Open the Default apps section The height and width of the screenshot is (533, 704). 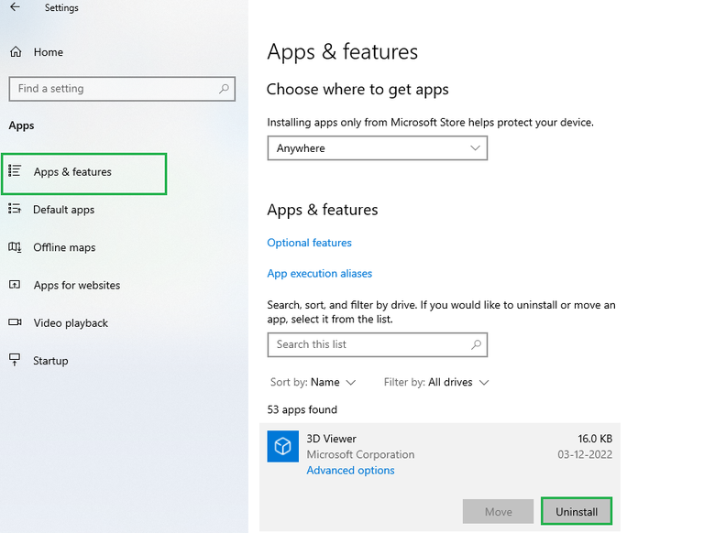click(x=63, y=210)
